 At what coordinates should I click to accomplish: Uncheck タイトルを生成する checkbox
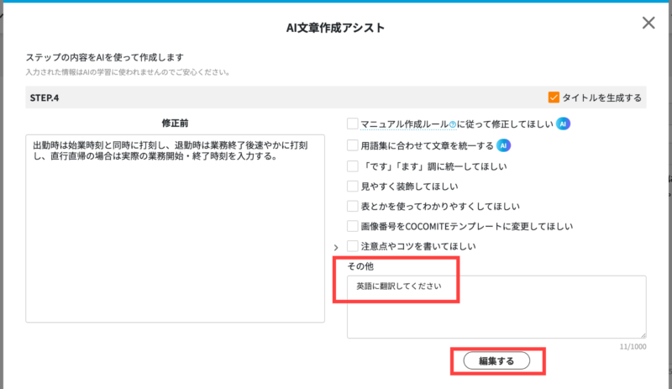554,97
